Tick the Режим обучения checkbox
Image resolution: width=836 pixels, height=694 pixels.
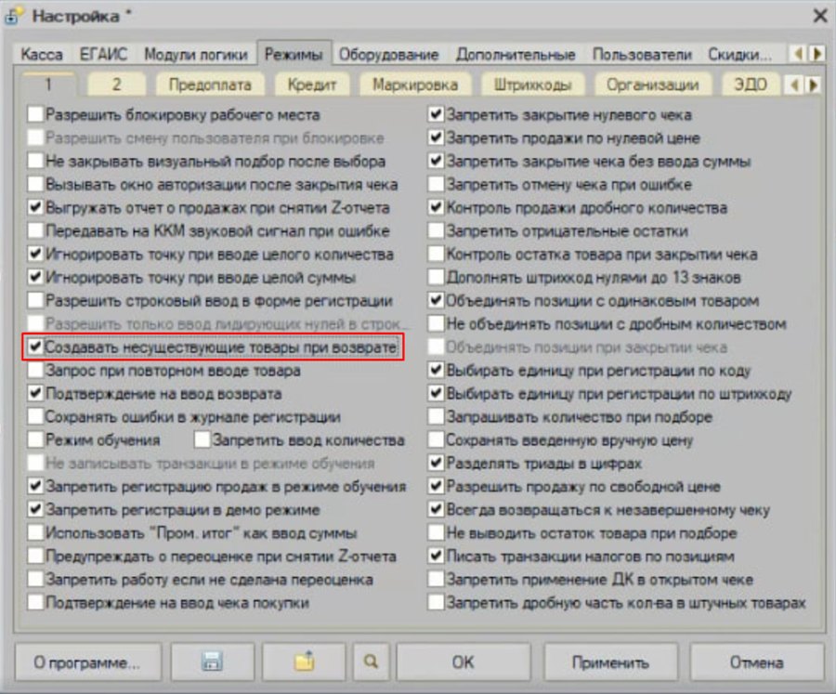(35, 439)
